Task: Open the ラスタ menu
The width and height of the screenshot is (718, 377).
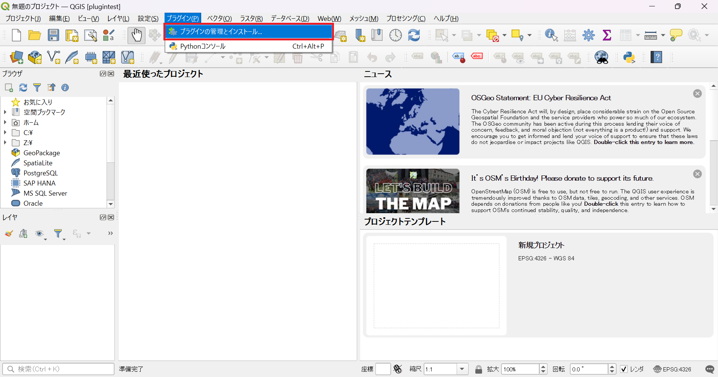Action: tap(251, 18)
